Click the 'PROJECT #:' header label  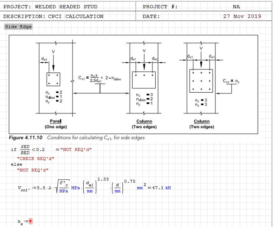click(x=160, y=7)
